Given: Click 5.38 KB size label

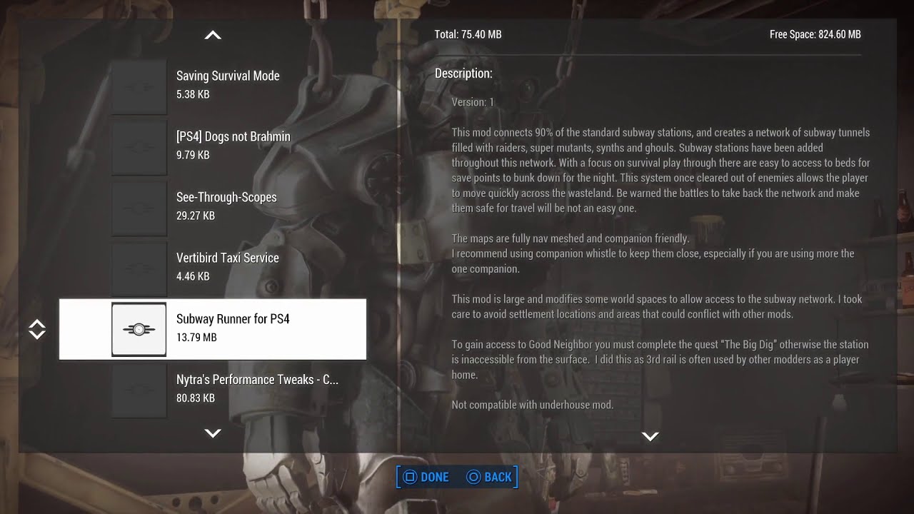Looking at the screenshot, I should 193,94.
